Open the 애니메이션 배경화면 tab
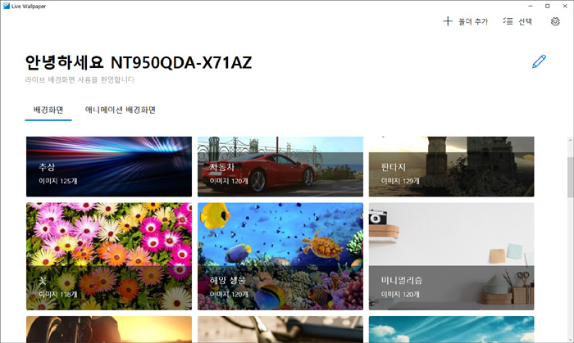Image resolution: width=574 pixels, height=343 pixels. [x=121, y=109]
